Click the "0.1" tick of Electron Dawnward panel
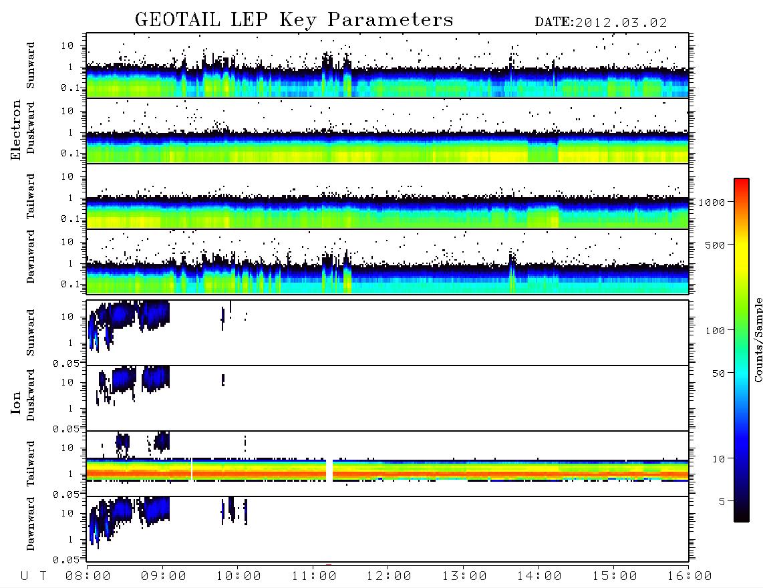This screenshot has height=588, width=763. [x=71, y=284]
